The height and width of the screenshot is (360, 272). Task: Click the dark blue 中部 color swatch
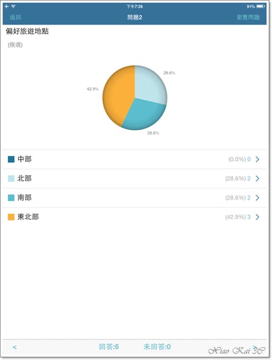click(11, 159)
